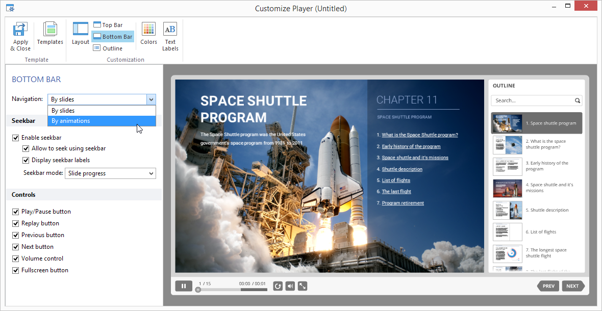The image size is (602, 311).
Task: Open Outline customization settings
Action: (108, 48)
